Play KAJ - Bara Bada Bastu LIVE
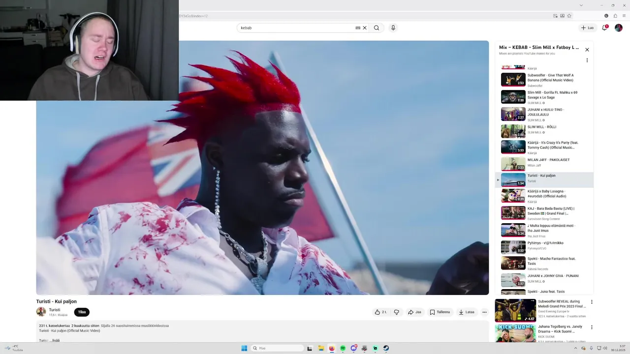630x354 pixels. [544, 213]
